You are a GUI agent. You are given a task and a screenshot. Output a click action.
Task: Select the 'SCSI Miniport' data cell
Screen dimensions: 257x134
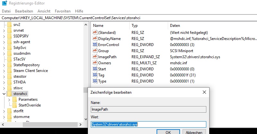[182, 51]
